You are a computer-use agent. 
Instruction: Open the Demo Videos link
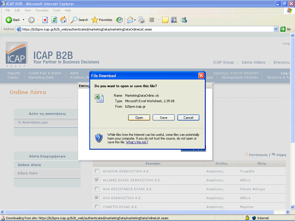pyautogui.click(x=254, y=62)
